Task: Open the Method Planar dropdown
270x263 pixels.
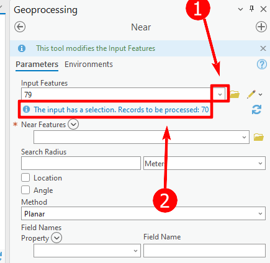Action: click(x=143, y=213)
